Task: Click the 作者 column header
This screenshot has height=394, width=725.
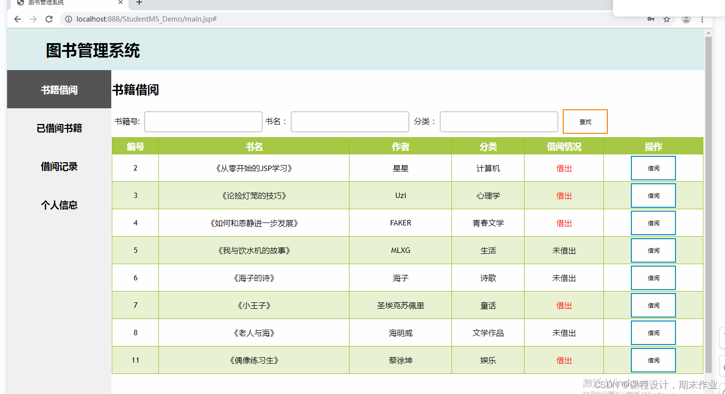Action: pyautogui.click(x=400, y=147)
